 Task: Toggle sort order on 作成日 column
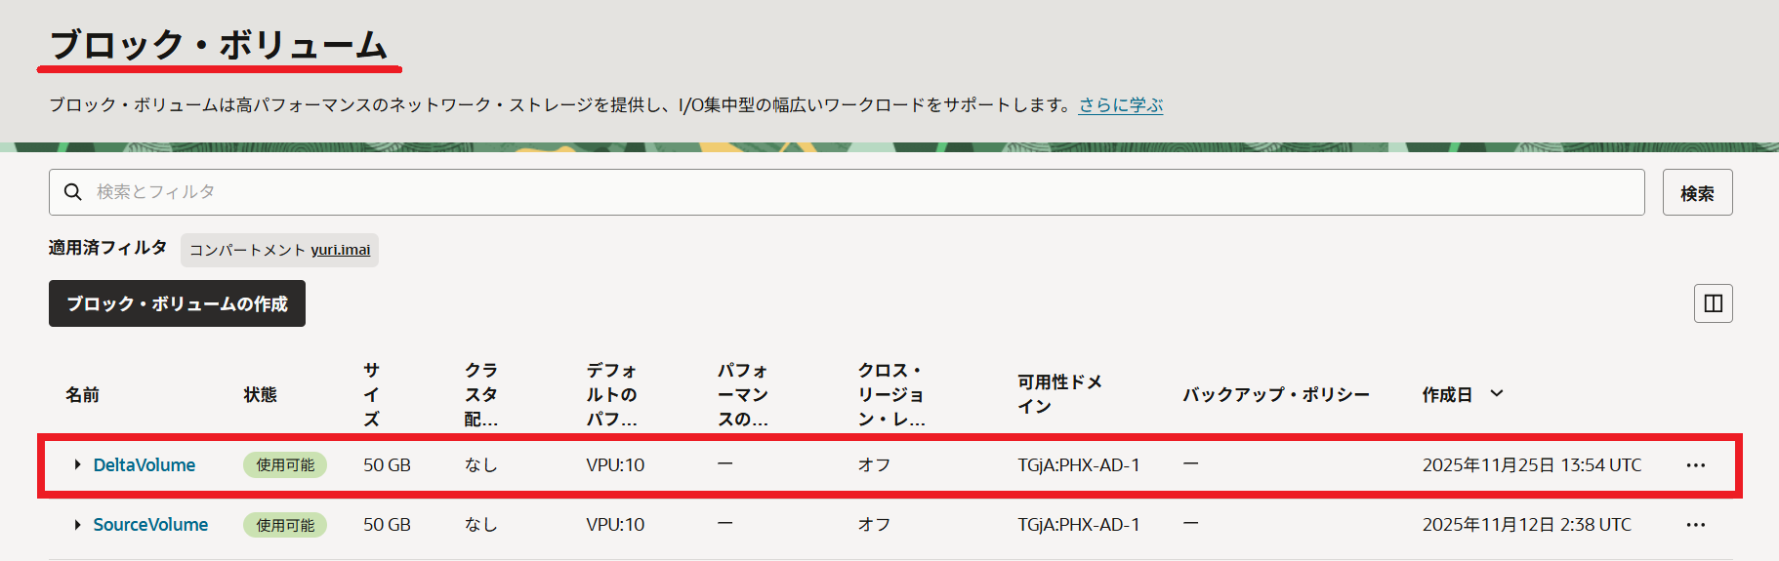1496,394
